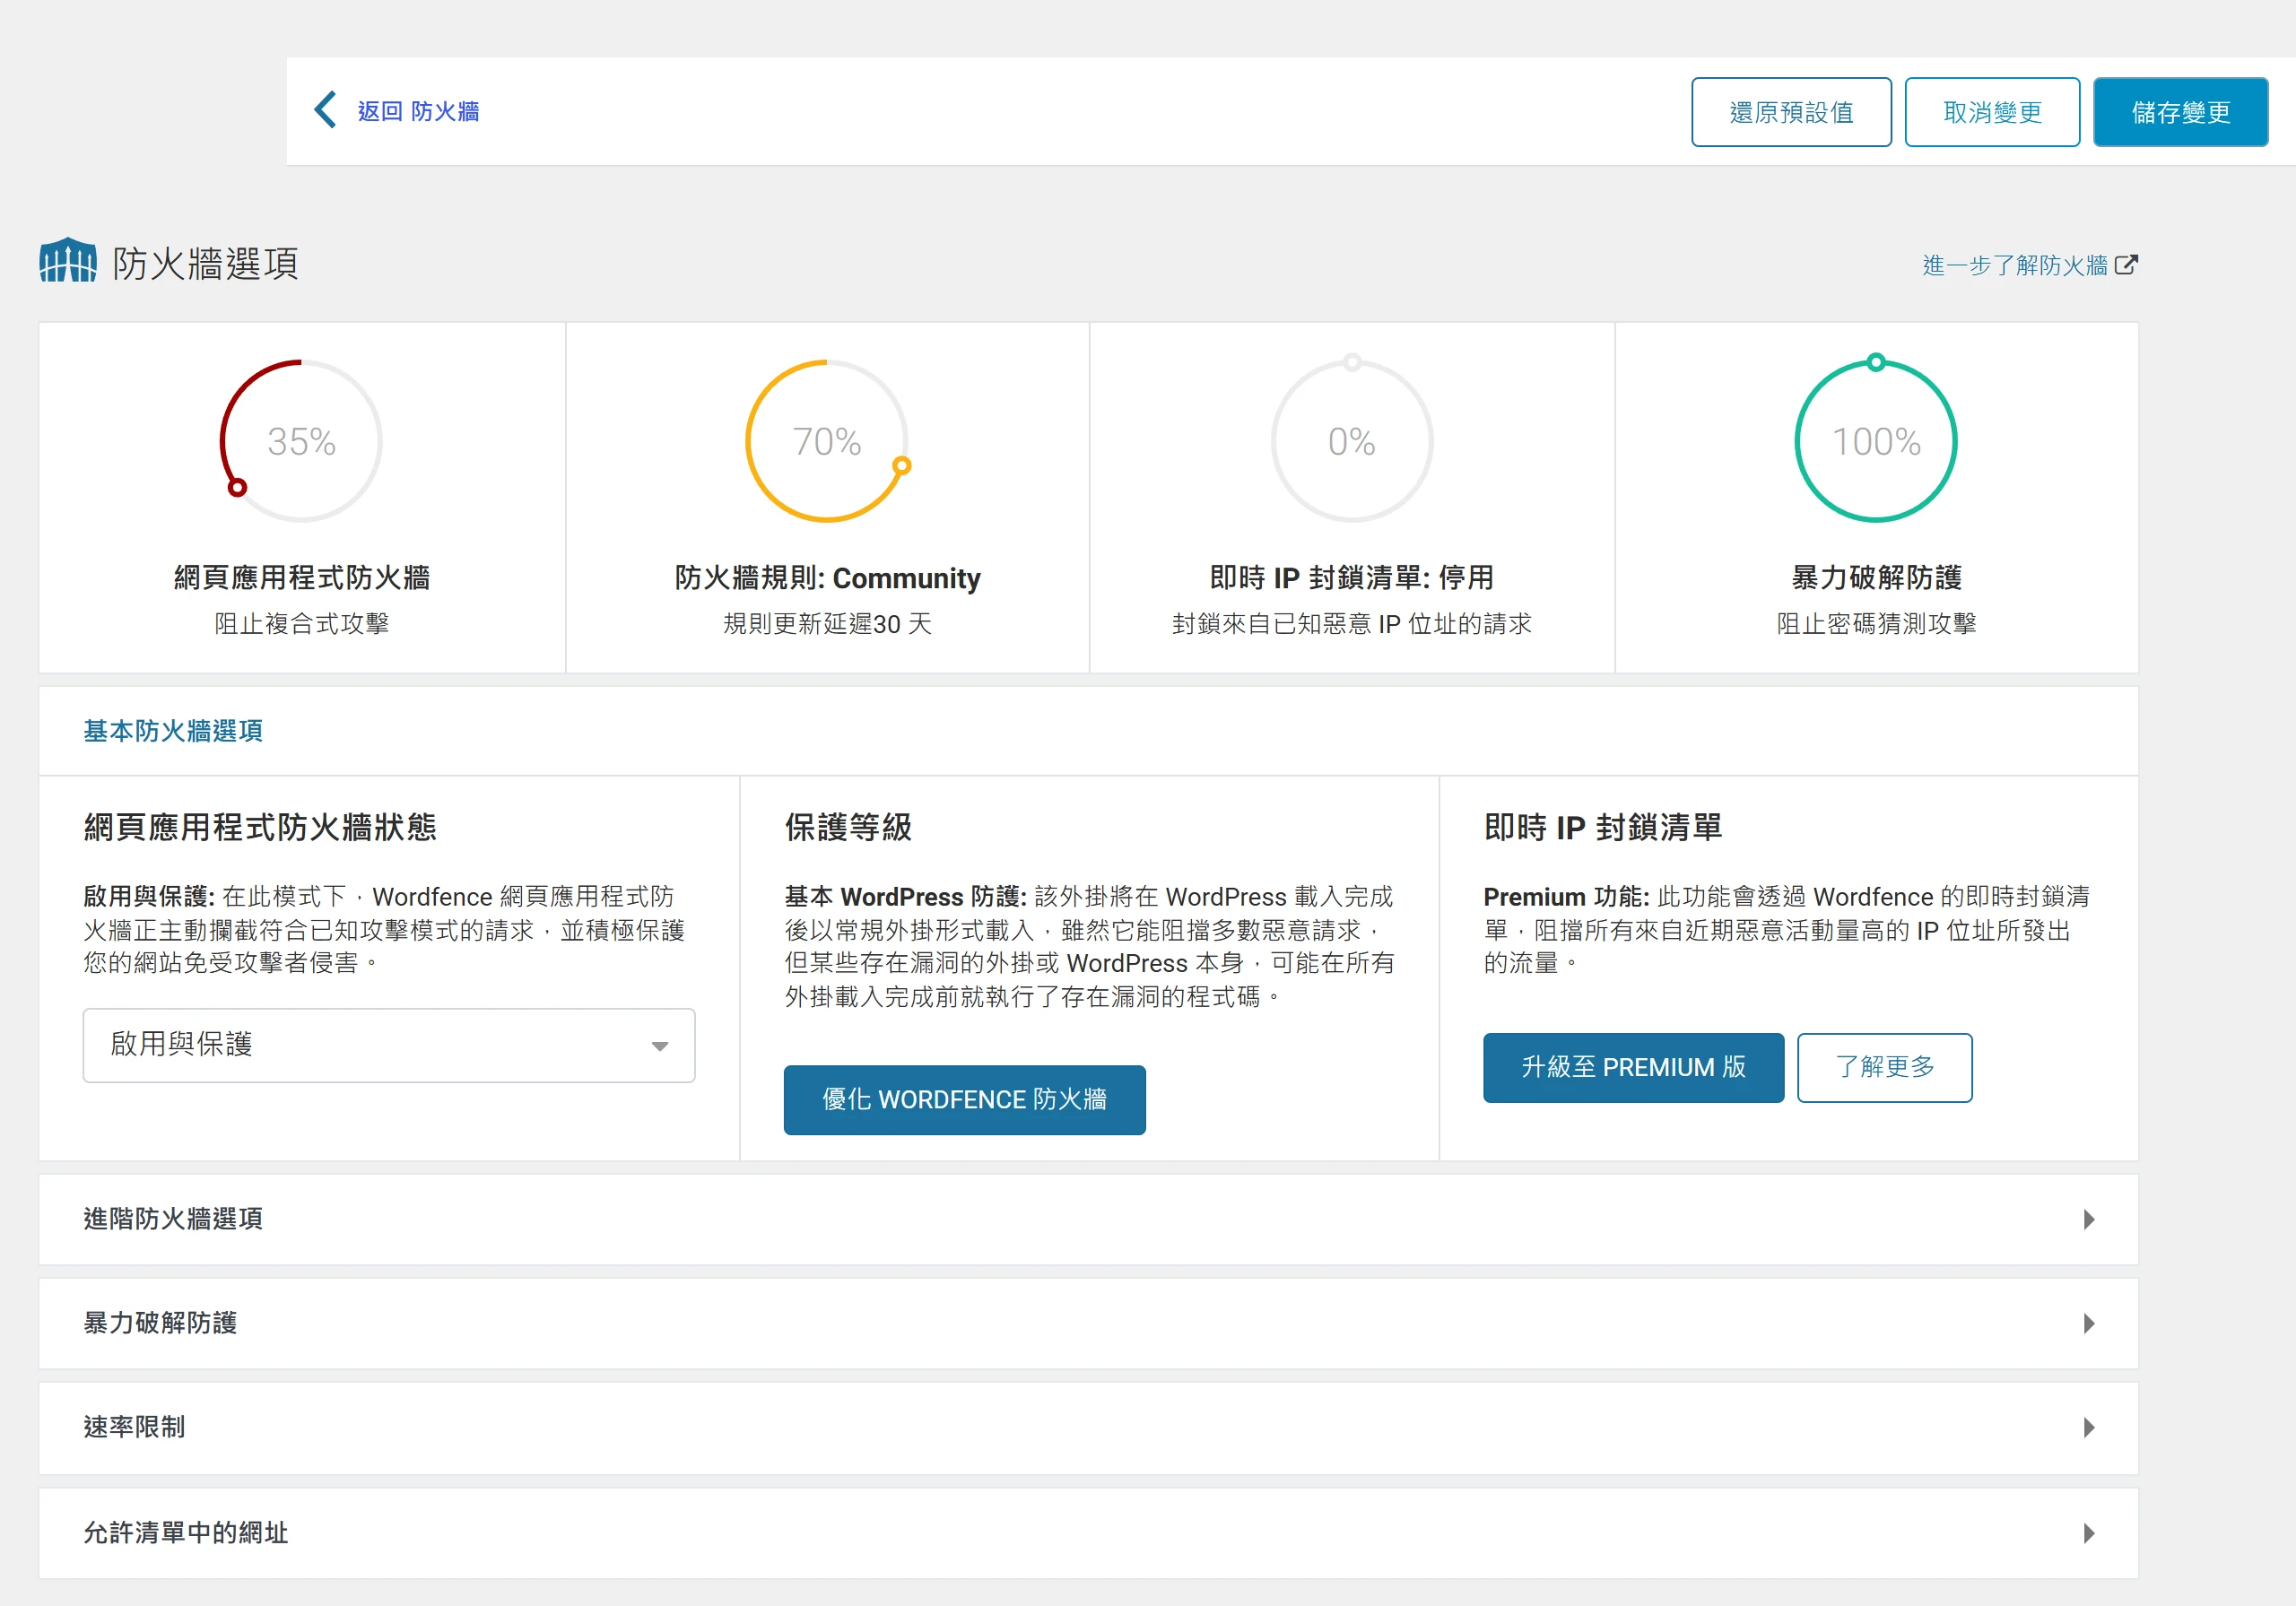Expand the 速率限制 section

1088,1428
